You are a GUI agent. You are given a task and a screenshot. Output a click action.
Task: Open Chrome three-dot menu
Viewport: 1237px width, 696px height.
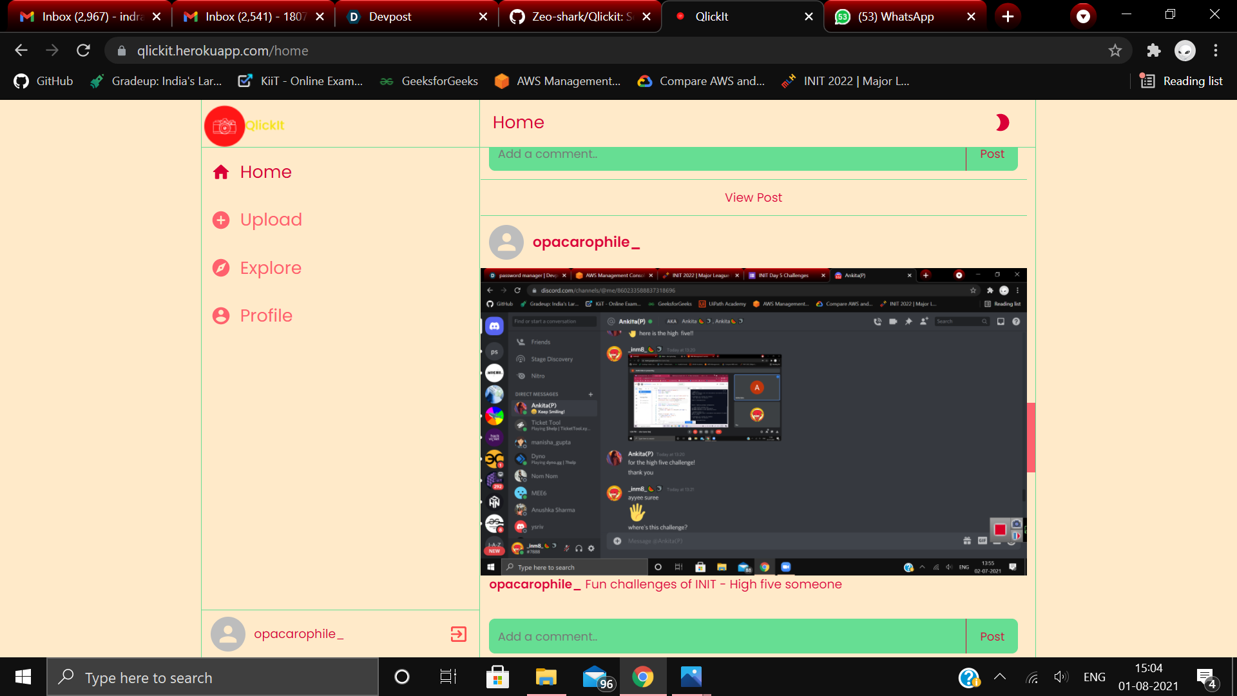tap(1216, 51)
